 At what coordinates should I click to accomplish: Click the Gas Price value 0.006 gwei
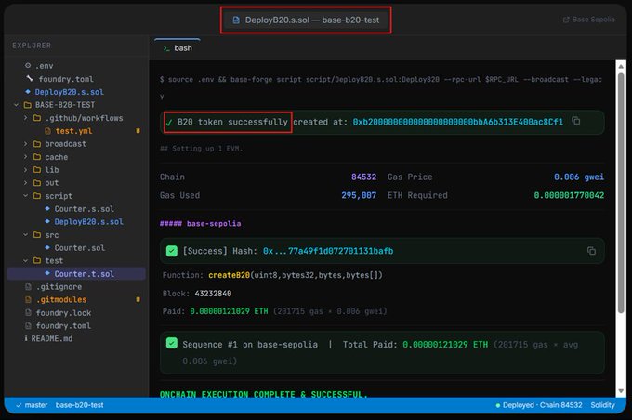579,177
